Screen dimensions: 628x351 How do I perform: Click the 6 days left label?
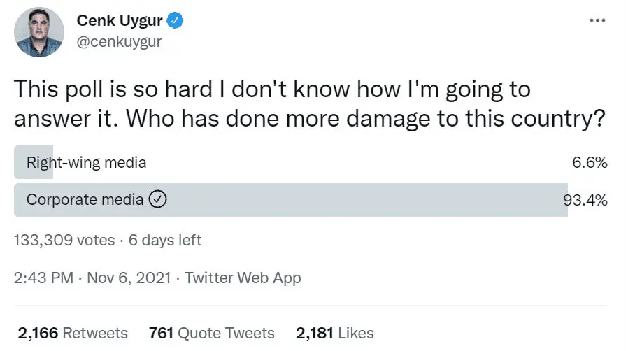tap(165, 240)
